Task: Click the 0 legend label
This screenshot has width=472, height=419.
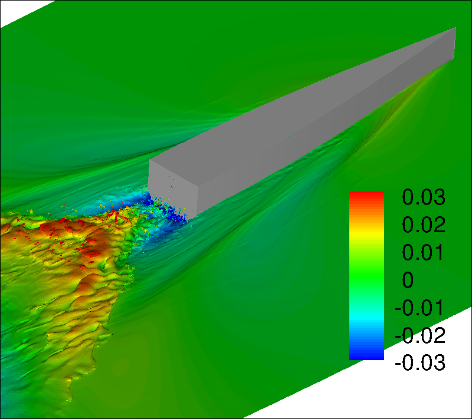Action: pyautogui.click(x=408, y=280)
